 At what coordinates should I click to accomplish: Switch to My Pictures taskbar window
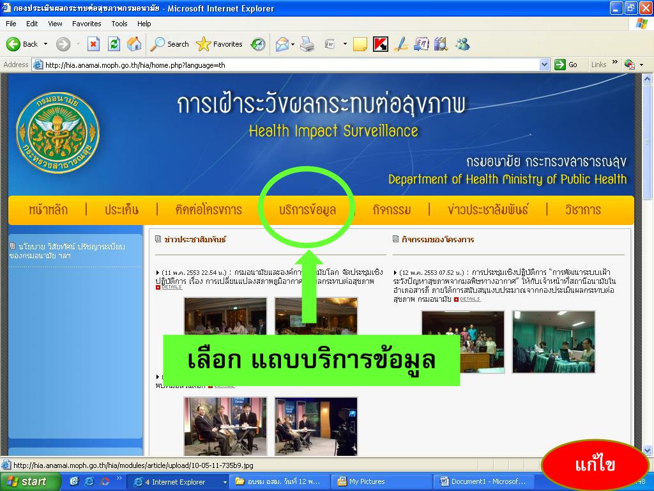click(x=382, y=482)
